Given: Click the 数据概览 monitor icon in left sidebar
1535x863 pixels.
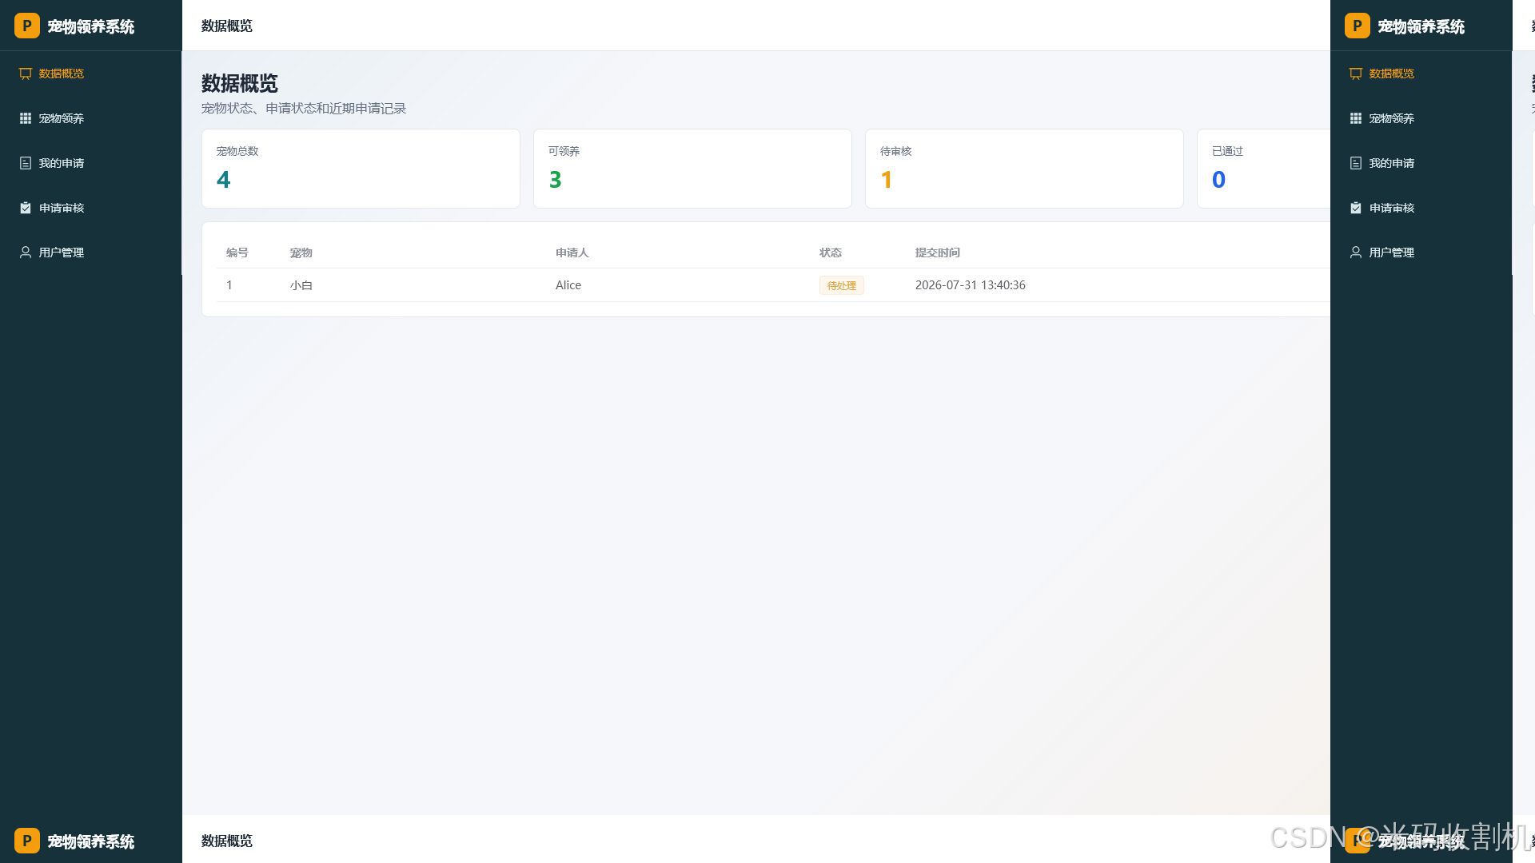Looking at the screenshot, I should click(26, 74).
